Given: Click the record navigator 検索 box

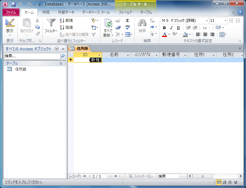Looking at the screenshot, I should (x=168, y=176).
